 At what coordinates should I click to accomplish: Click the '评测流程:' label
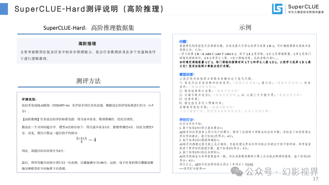pos(29,99)
